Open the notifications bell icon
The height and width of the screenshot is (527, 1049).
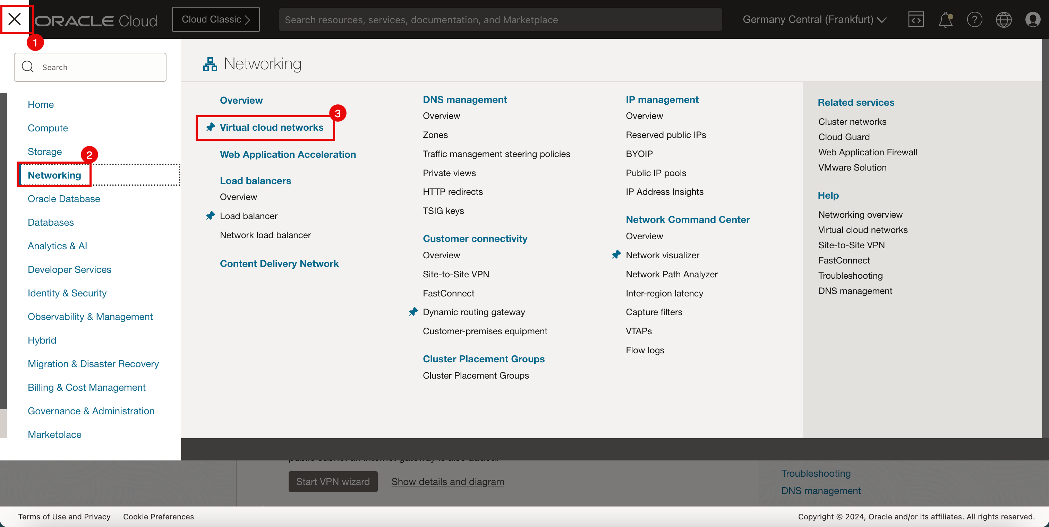[945, 19]
